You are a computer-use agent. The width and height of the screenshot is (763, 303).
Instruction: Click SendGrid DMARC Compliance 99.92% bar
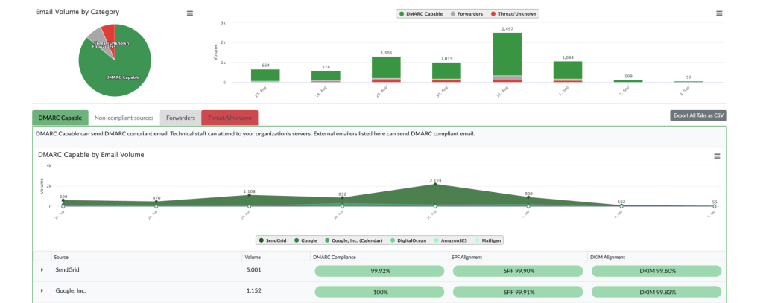(x=379, y=272)
